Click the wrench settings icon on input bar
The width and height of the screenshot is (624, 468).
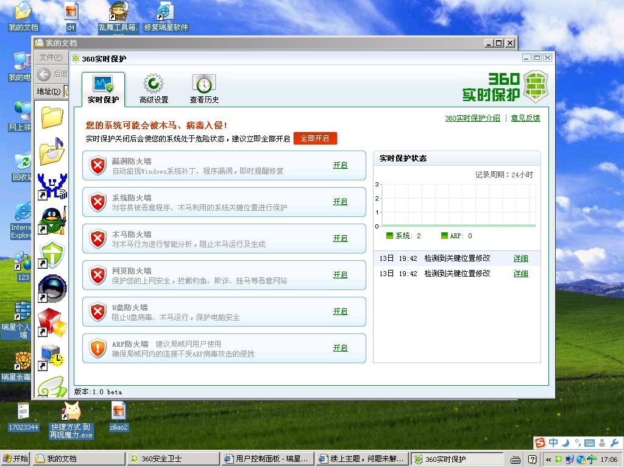coord(614,442)
